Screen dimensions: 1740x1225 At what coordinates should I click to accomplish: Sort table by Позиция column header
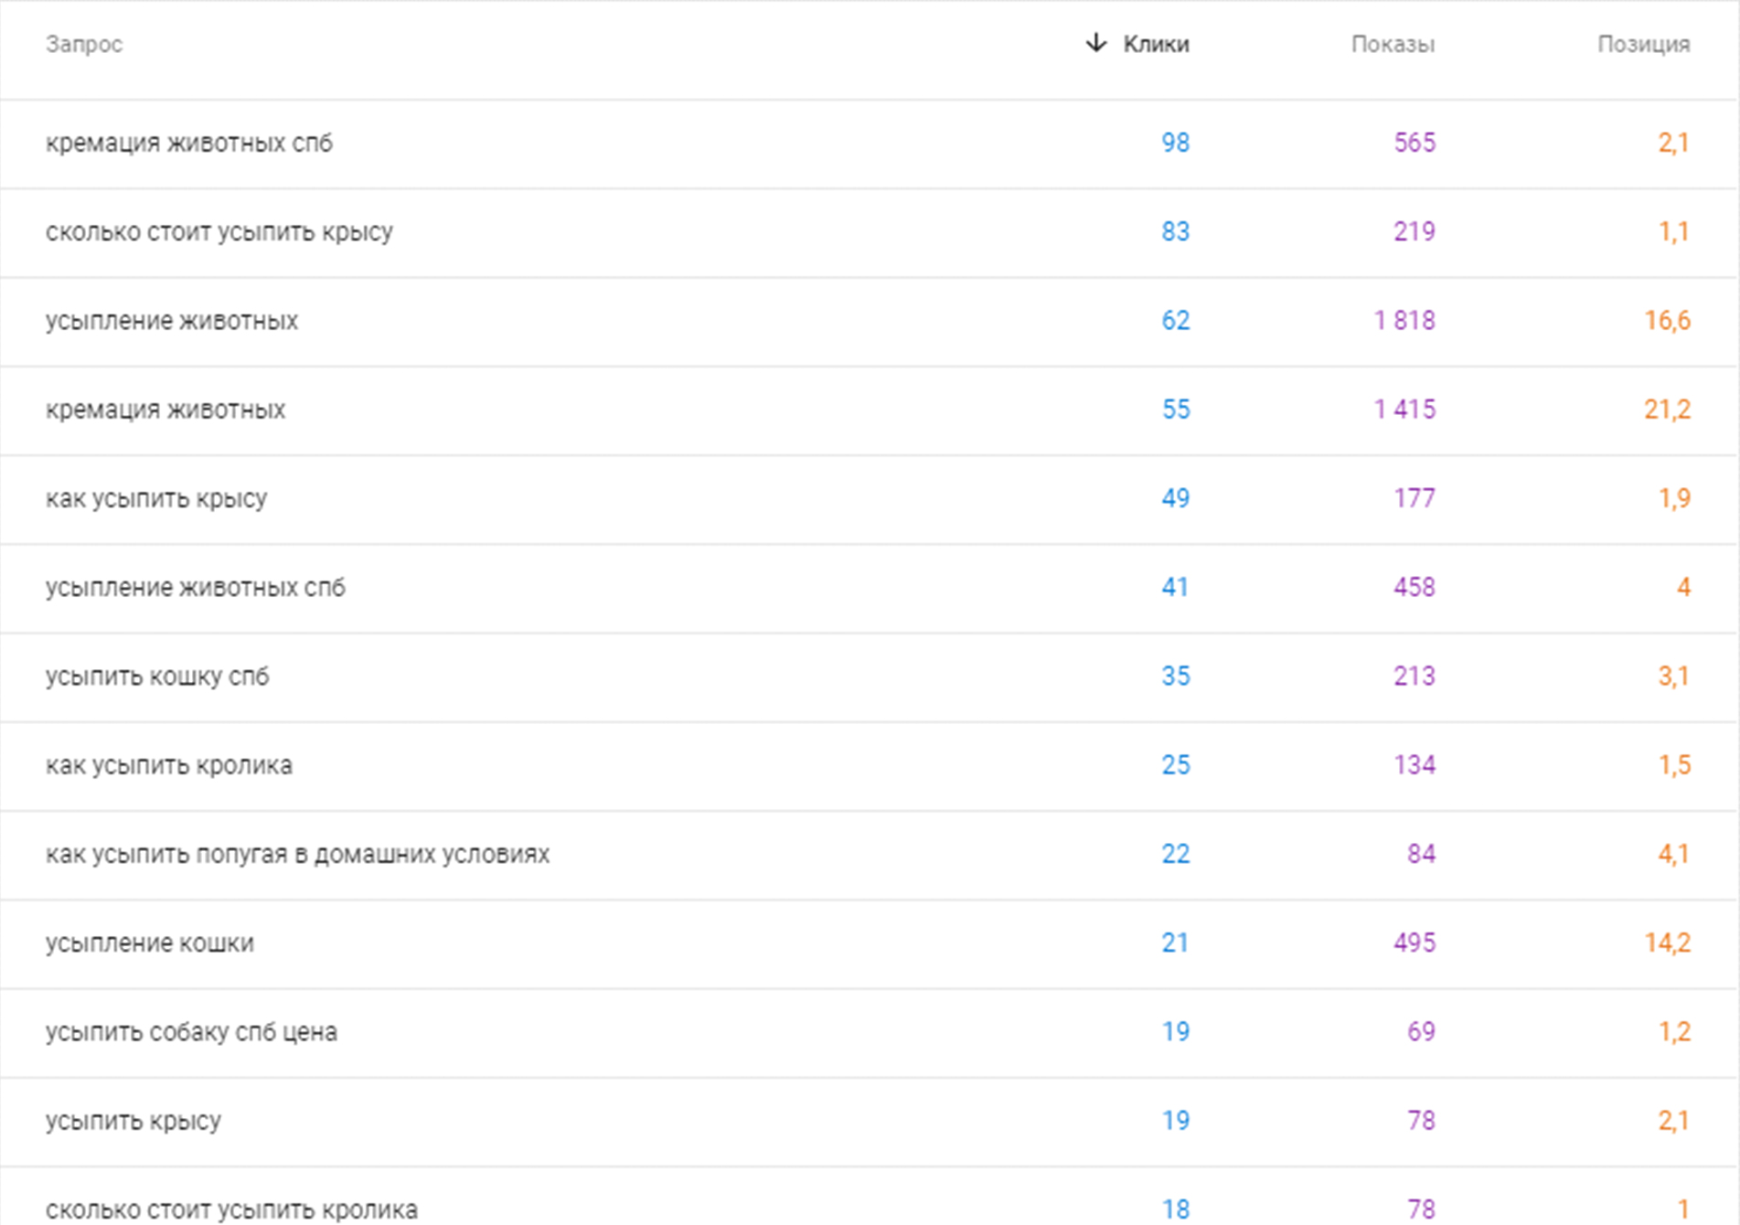point(1643,44)
